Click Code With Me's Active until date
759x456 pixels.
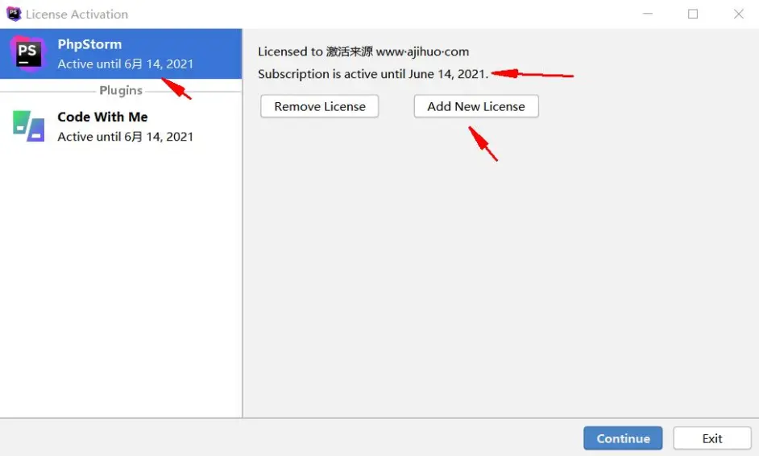coord(126,137)
